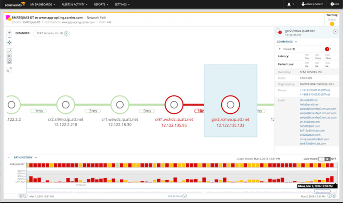Select the cr2.sl9mo.ip.att.net node circle
Image resolution: width=343 pixels, height=203 pixels.
click(x=66, y=105)
